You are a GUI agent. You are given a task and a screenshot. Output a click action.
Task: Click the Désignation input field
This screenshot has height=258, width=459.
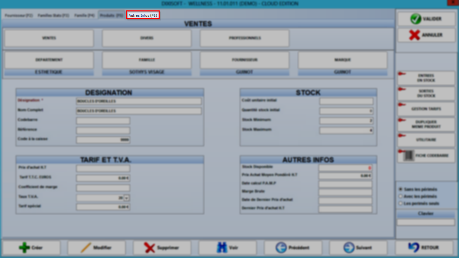pyautogui.click(x=139, y=101)
